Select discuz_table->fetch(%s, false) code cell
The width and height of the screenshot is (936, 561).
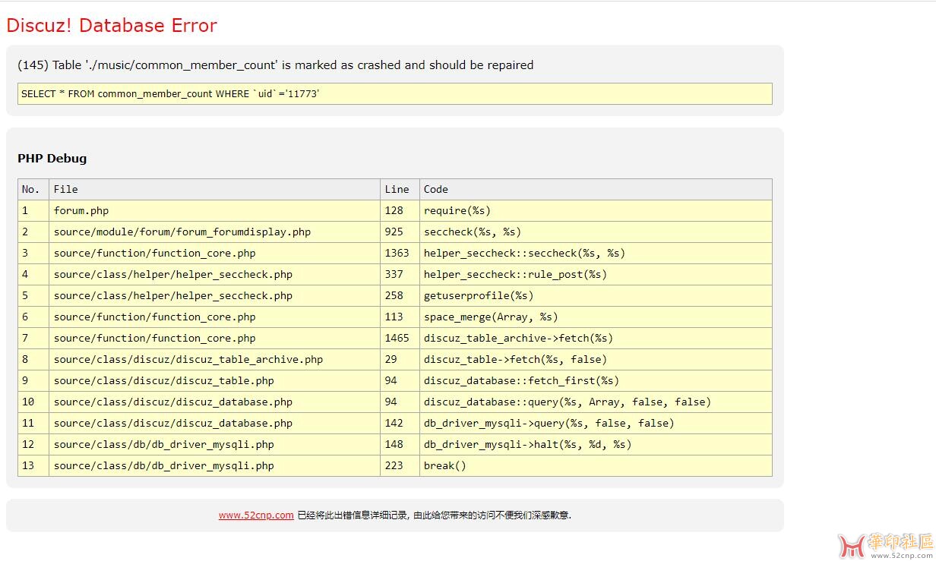596,359
